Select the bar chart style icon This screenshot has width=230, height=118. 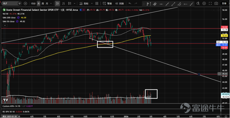tap(64, 3)
